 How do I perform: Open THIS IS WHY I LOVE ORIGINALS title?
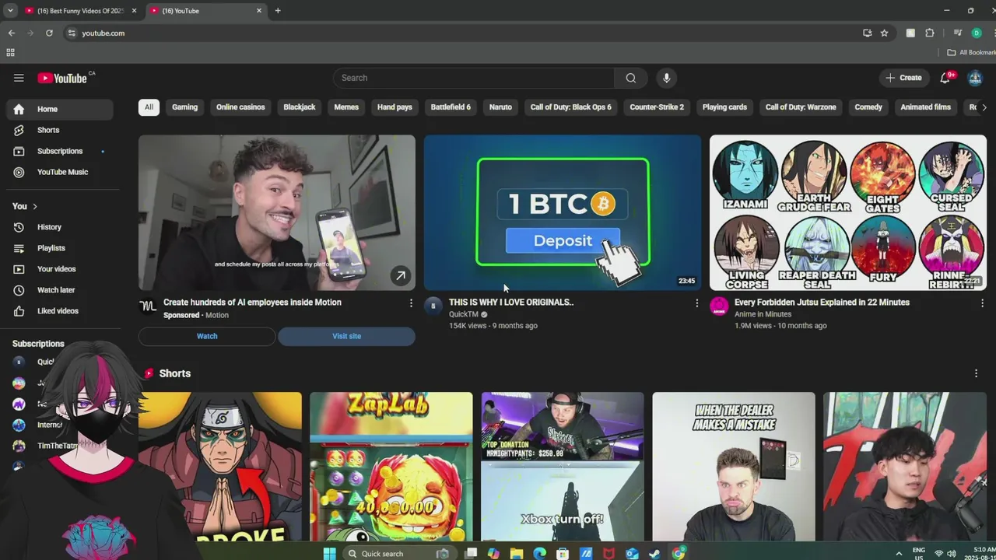(x=511, y=303)
